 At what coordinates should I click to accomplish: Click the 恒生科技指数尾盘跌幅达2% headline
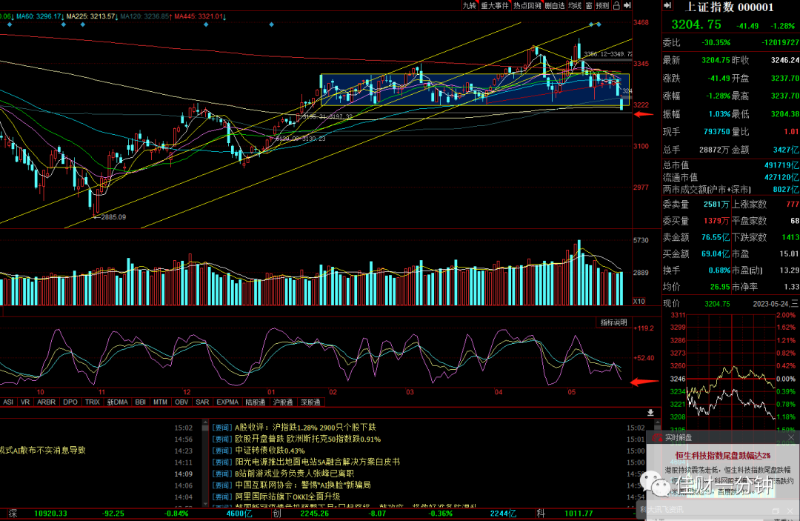pos(723,456)
